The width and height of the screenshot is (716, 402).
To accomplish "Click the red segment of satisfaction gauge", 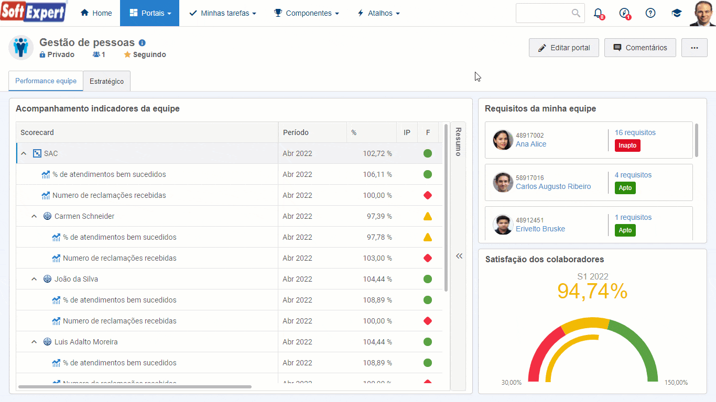I will pos(543,354).
